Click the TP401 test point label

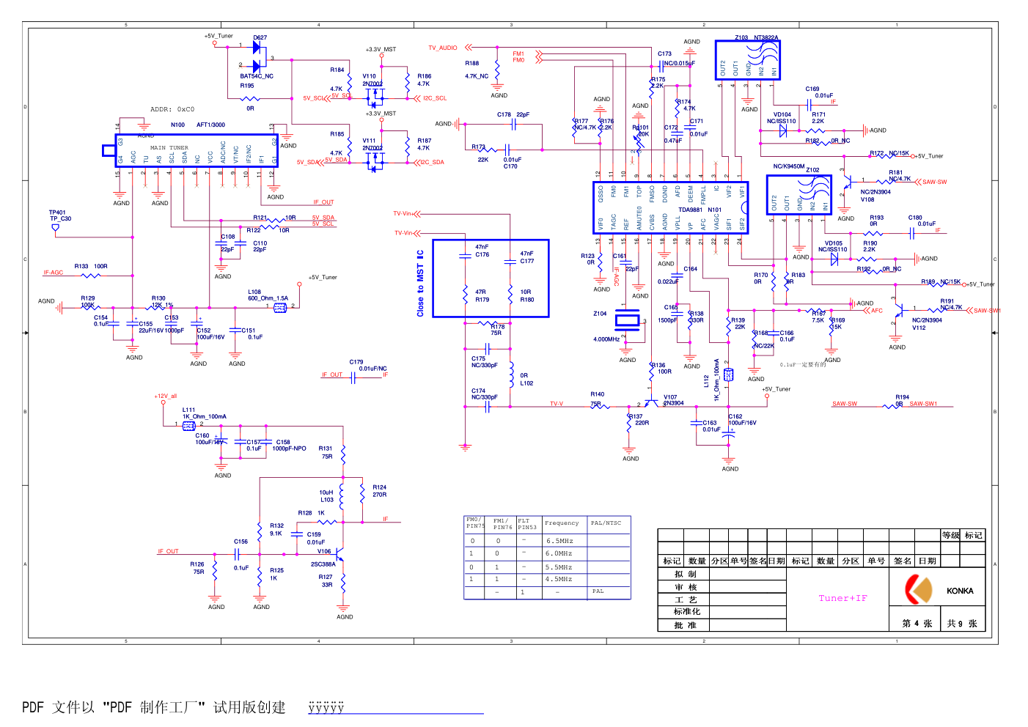[x=57, y=213]
